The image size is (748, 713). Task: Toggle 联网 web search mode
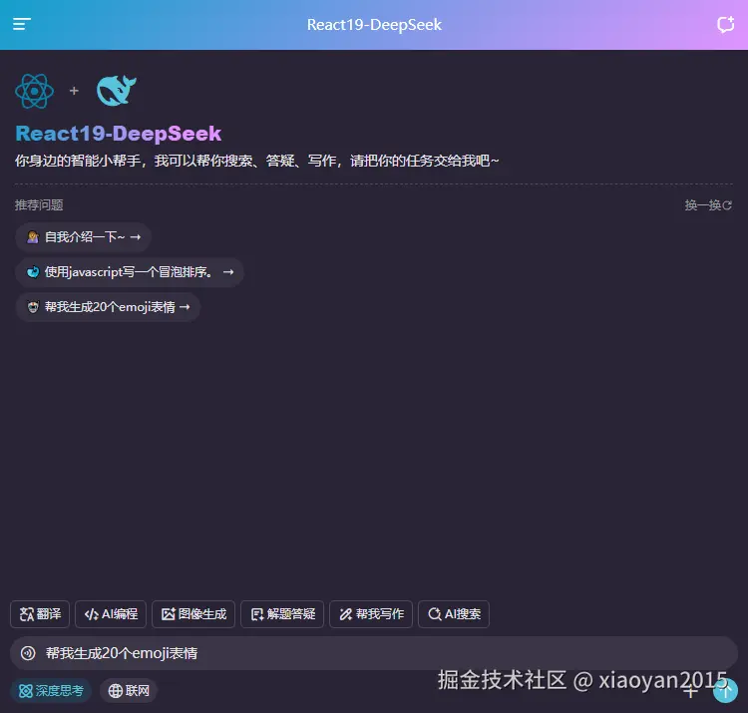pyautogui.click(x=129, y=691)
